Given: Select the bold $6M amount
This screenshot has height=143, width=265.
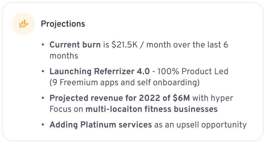Looking at the screenshot, I should 181,98.
